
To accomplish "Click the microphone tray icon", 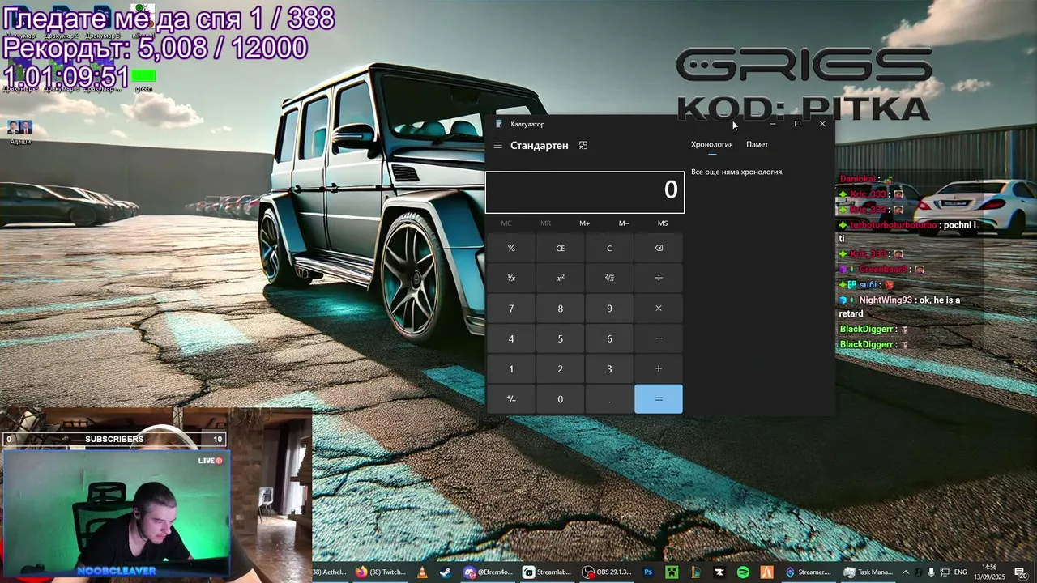I will [931, 572].
